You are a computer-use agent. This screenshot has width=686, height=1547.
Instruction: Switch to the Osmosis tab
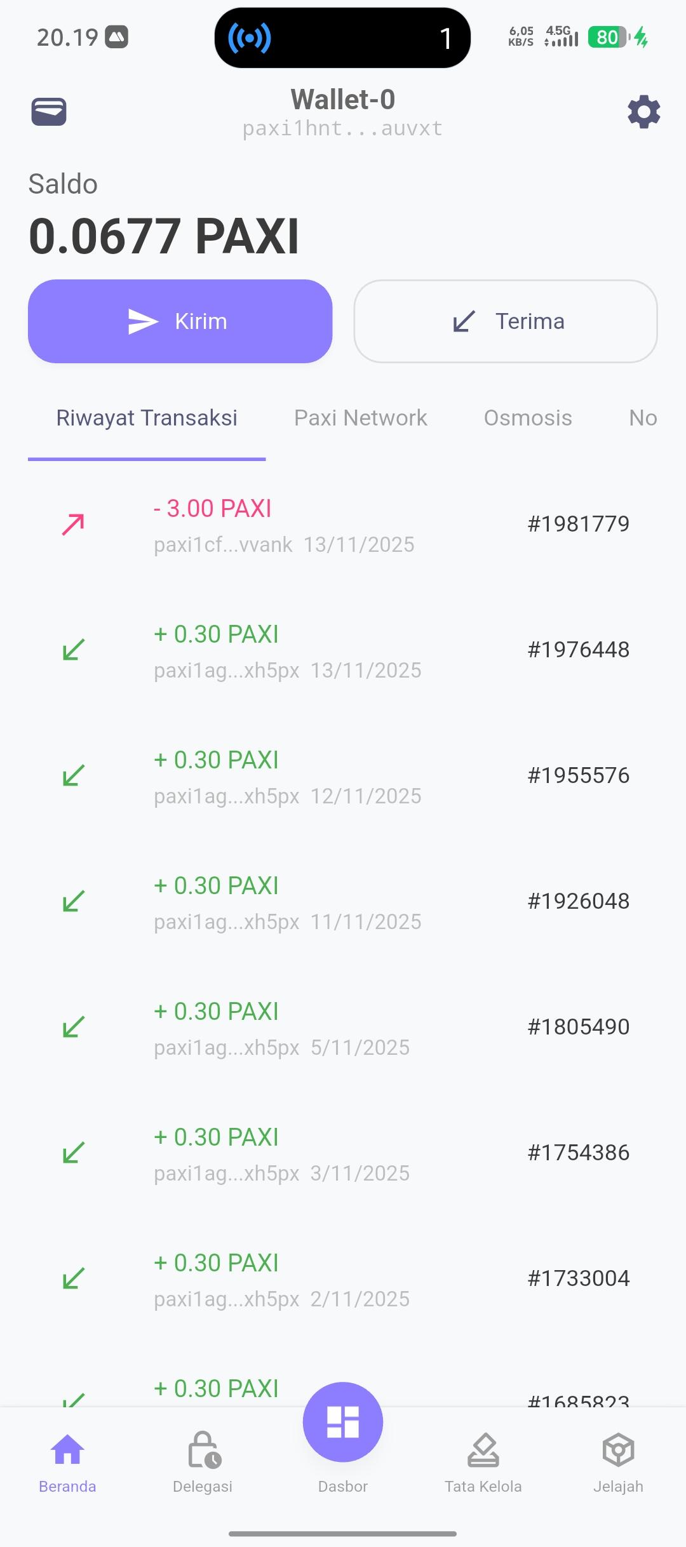tap(528, 418)
